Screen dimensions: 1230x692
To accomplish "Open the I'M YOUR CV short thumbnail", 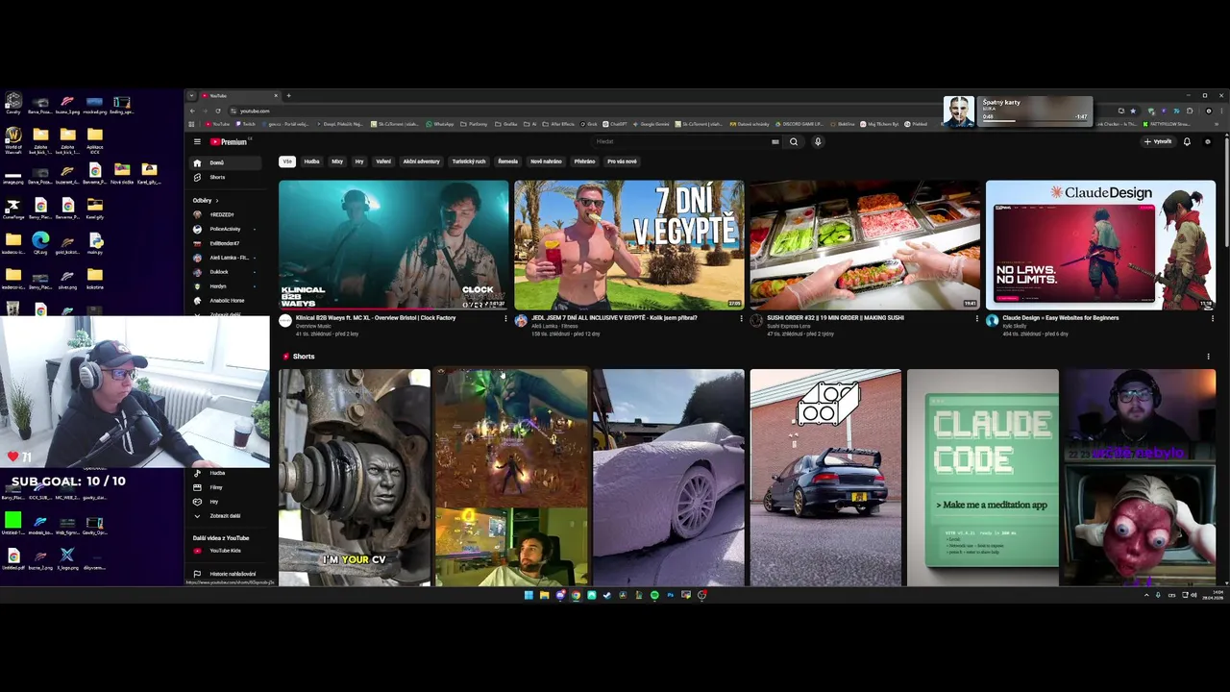I will pos(355,478).
